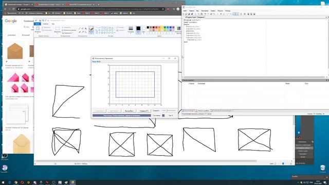Open the Правка menu in PascalABC
This screenshot has width=329, height=185.
pos(191,11)
